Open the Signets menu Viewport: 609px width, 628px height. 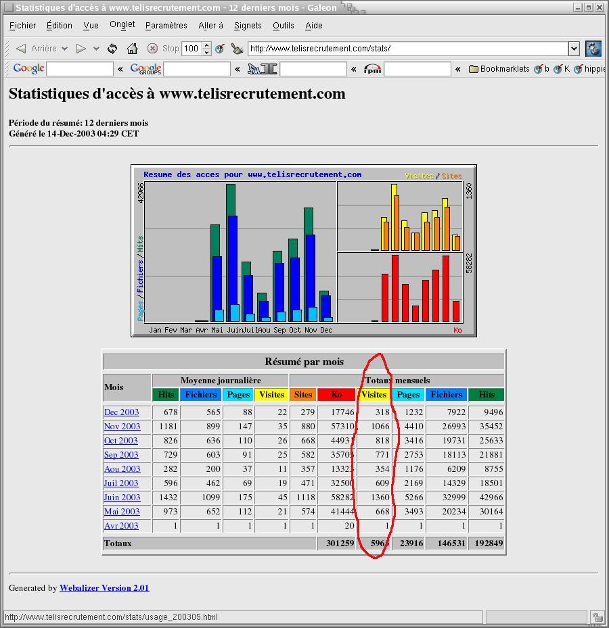click(x=248, y=26)
